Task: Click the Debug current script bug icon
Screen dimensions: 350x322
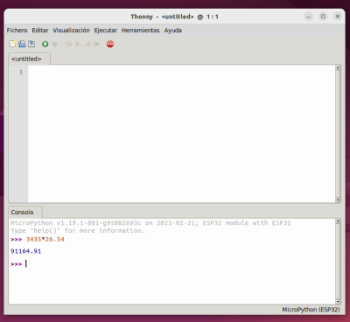Action: (x=55, y=44)
